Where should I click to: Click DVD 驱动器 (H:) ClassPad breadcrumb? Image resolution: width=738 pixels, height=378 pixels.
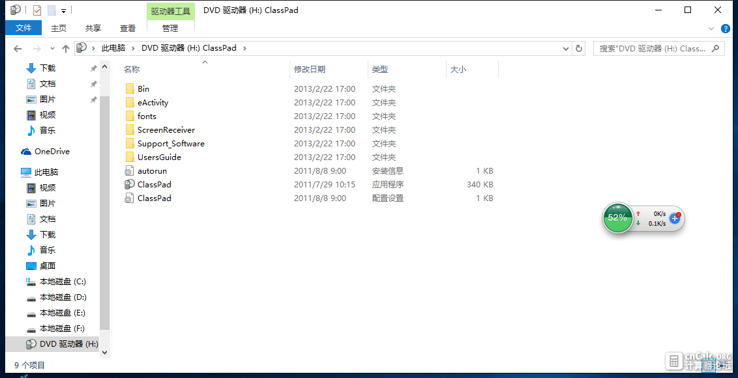[188, 48]
